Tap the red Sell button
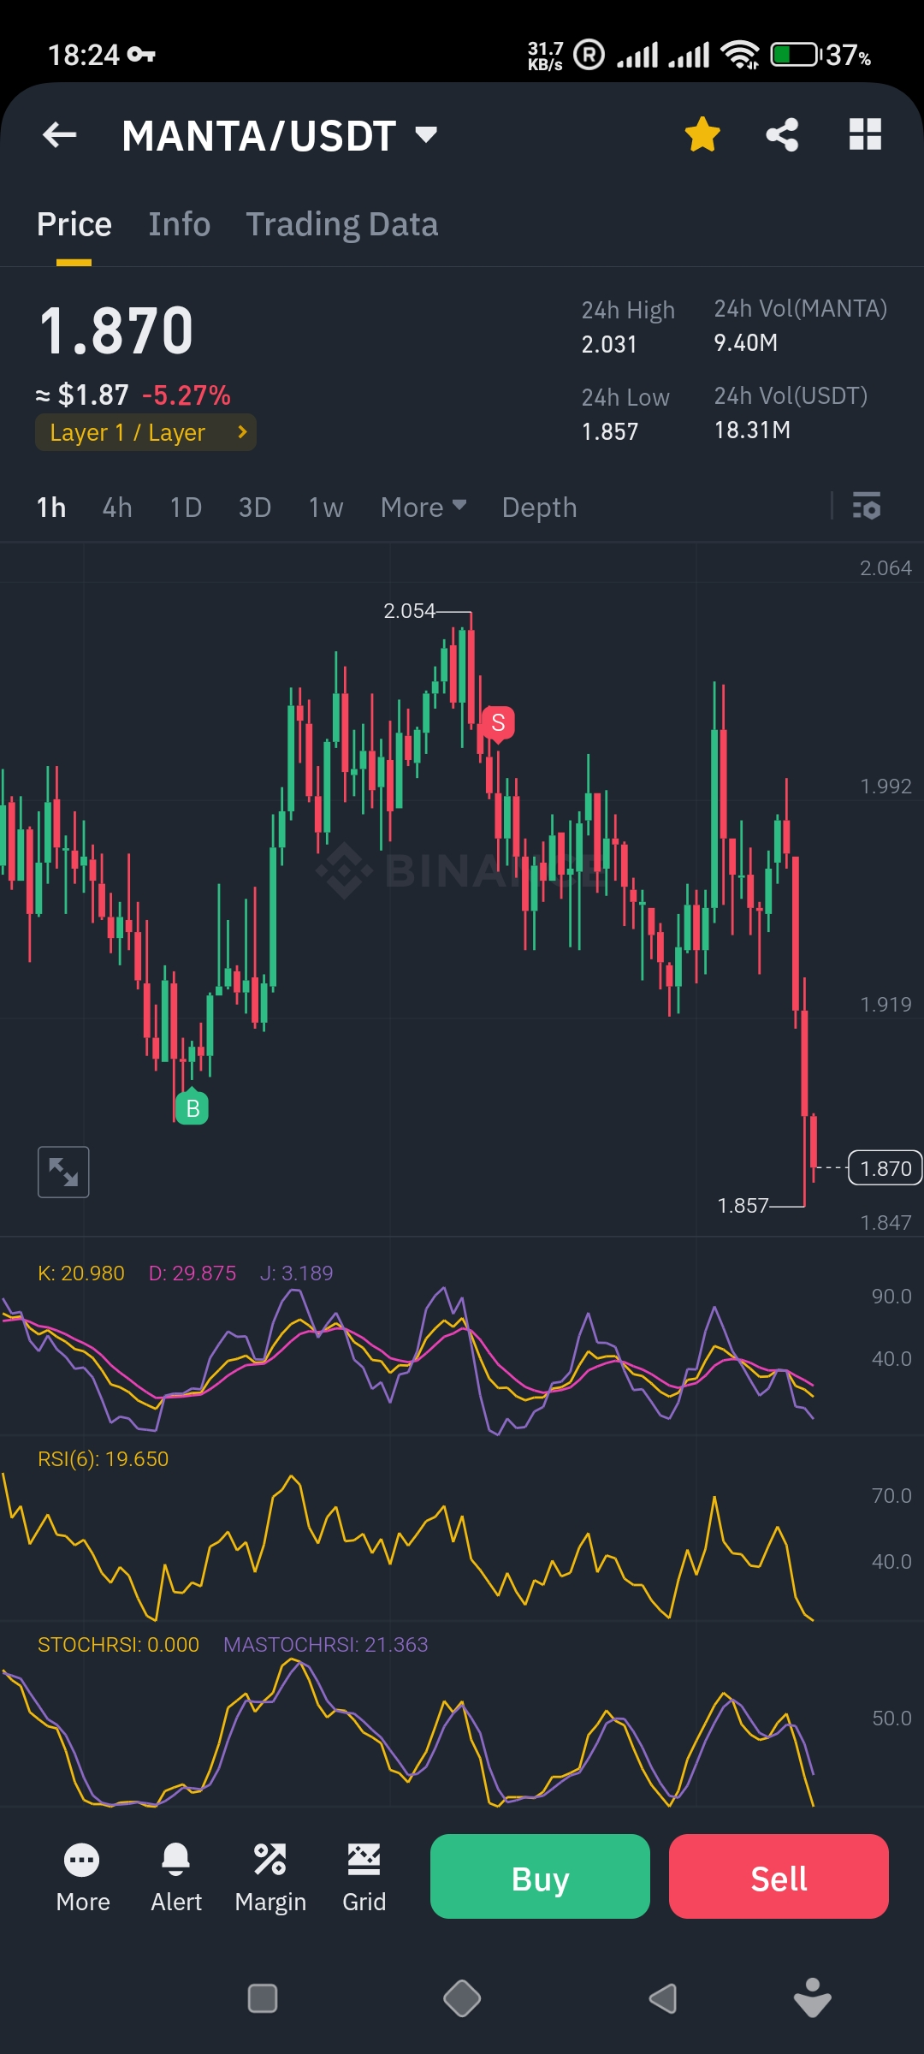Viewport: 924px width, 2054px height. tap(779, 1876)
